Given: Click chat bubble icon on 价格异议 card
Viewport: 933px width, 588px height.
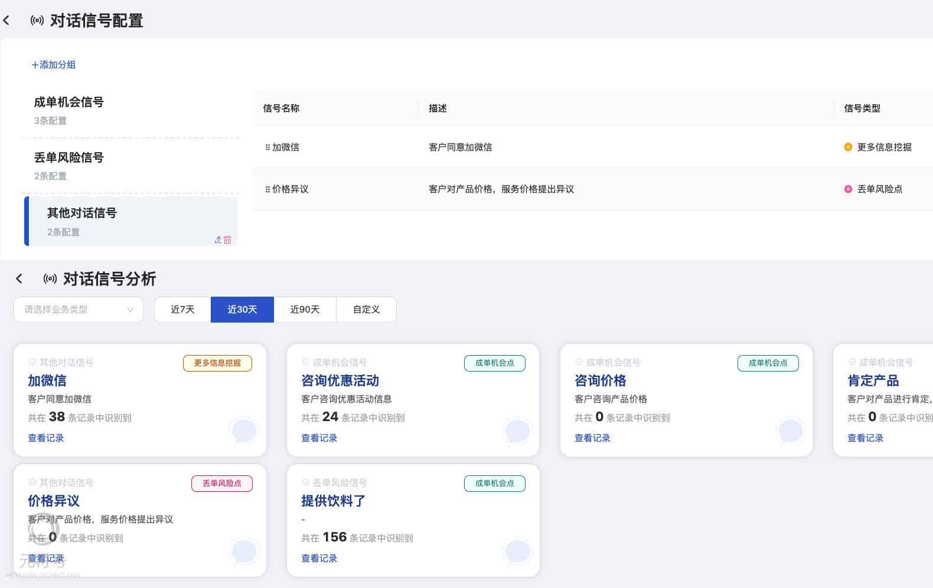Looking at the screenshot, I should [244, 551].
